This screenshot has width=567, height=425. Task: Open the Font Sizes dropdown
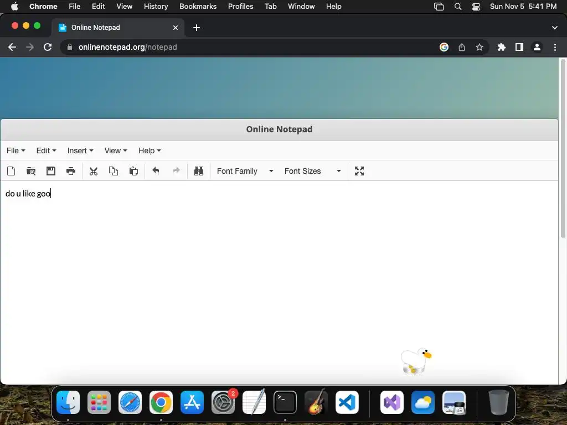tap(312, 171)
